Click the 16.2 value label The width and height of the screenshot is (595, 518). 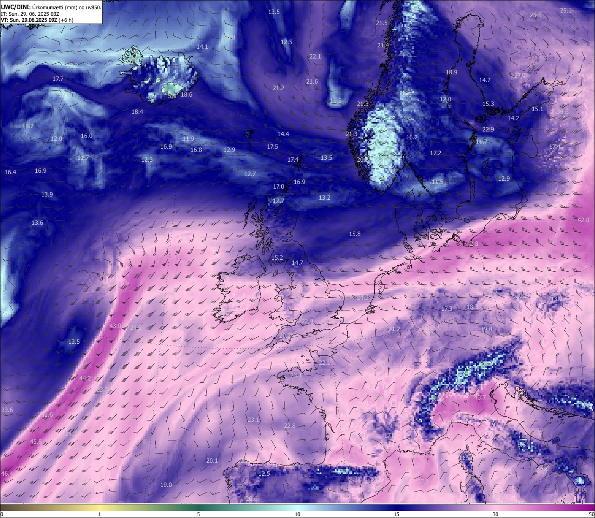coord(412,137)
